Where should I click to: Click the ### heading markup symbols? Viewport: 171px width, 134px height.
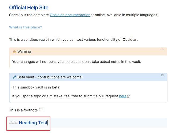[13, 123]
